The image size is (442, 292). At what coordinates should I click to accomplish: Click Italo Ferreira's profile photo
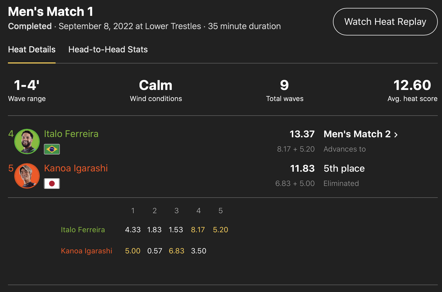tap(27, 142)
